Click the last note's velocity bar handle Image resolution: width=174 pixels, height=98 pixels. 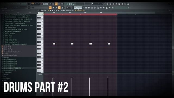click(108, 78)
